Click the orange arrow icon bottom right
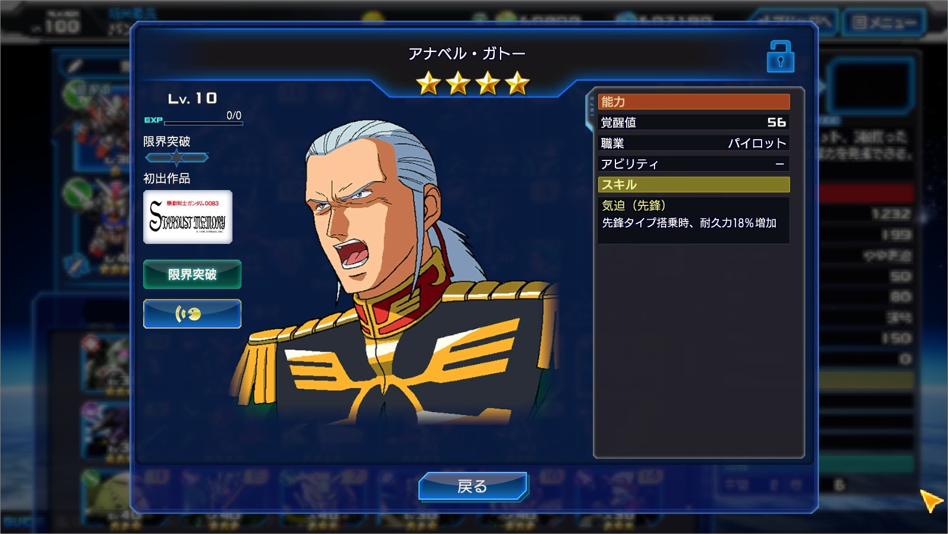The image size is (948, 534). 931,501
